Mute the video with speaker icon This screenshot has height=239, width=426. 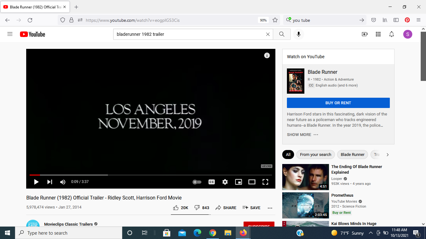tap(63, 182)
